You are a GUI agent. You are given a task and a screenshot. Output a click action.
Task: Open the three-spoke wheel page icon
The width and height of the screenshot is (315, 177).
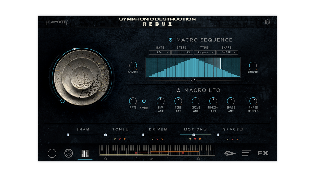[x=69, y=153]
